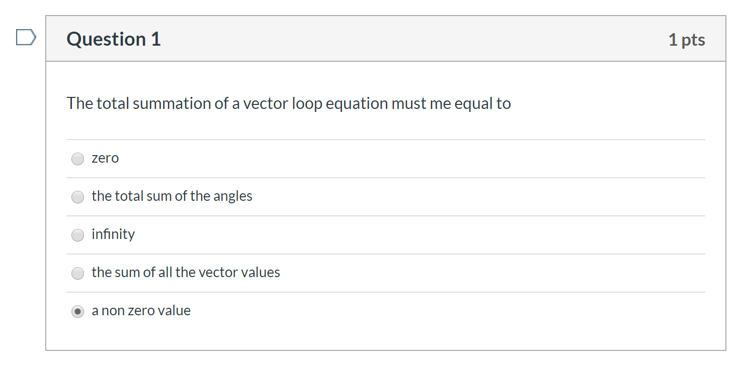The height and width of the screenshot is (373, 740).
Task: Click the label 'the total sum of the angles'
Action: coord(172,196)
